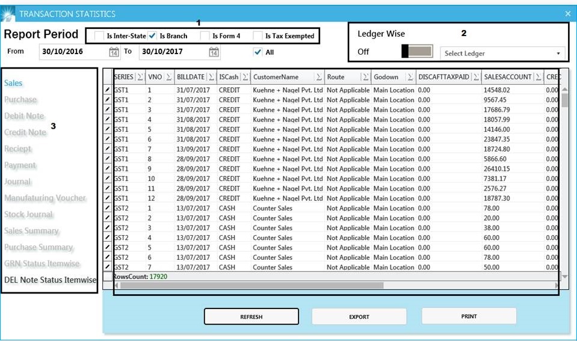Click the vertical scrollbar thumb of grid
The image size is (577, 341).
tap(564, 100)
